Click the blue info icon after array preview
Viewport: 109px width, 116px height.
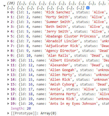(x=88, y=8)
